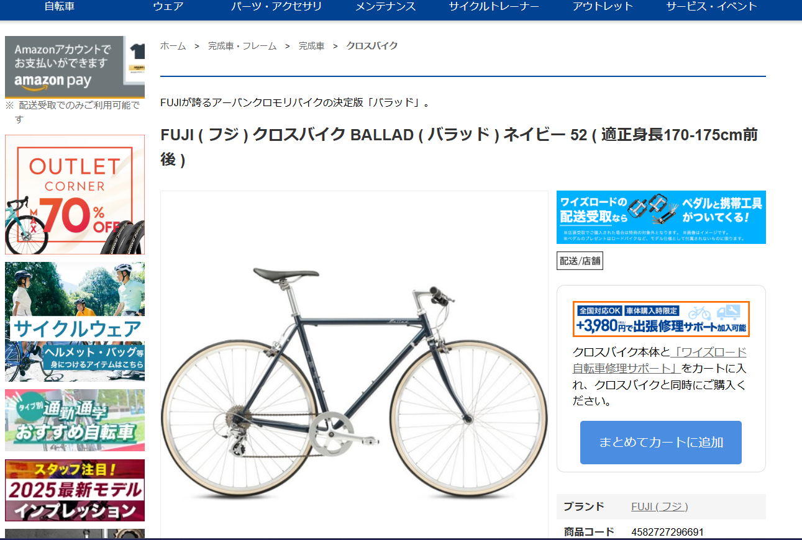Open the メンテナンス menu item
This screenshot has width=802, height=540.
click(x=385, y=7)
